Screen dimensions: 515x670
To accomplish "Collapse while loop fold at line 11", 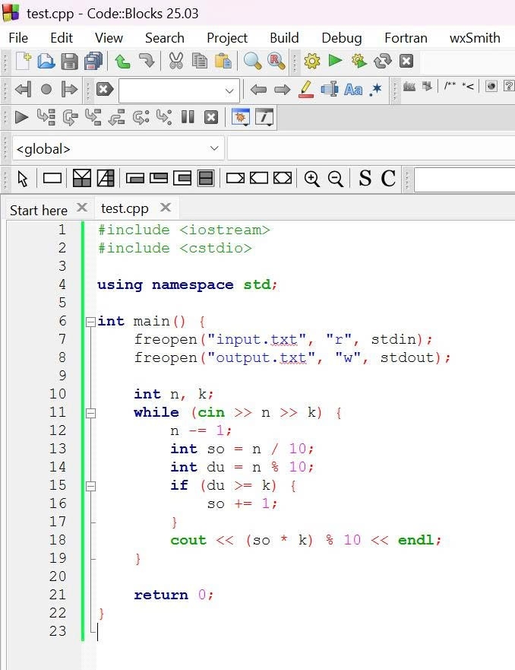I will click(90, 413).
